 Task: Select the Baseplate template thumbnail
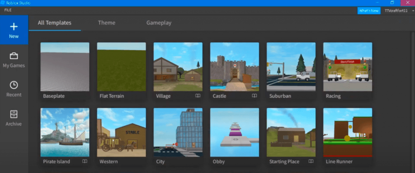coord(65,67)
